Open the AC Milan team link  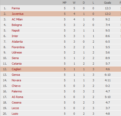17,19
